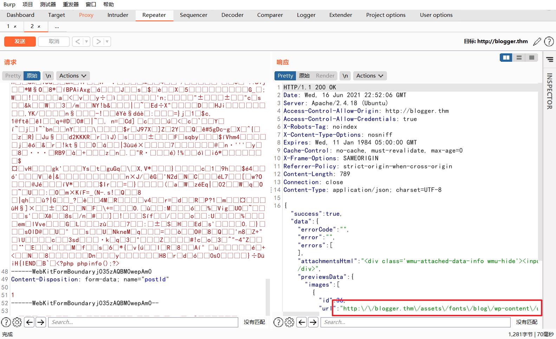Image resolution: width=556 pixels, height=339 pixels.
Task: Open response search help icon
Action: [278, 322]
